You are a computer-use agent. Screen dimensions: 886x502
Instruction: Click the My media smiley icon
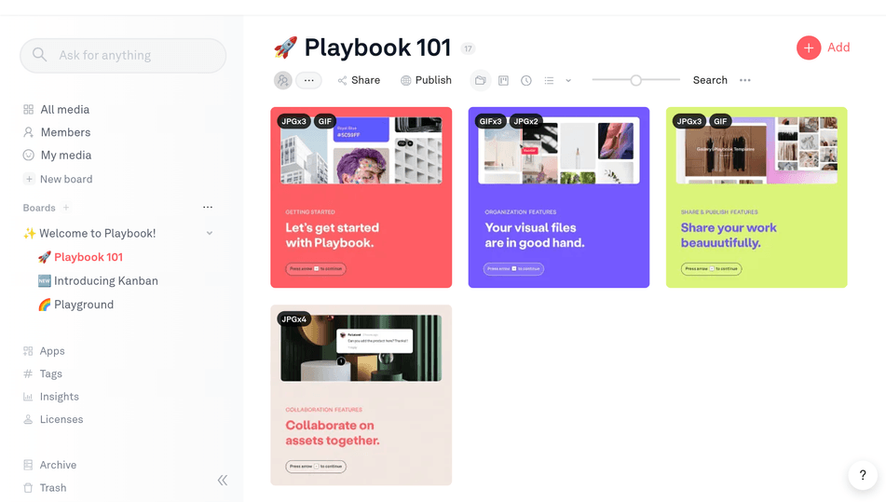point(28,155)
